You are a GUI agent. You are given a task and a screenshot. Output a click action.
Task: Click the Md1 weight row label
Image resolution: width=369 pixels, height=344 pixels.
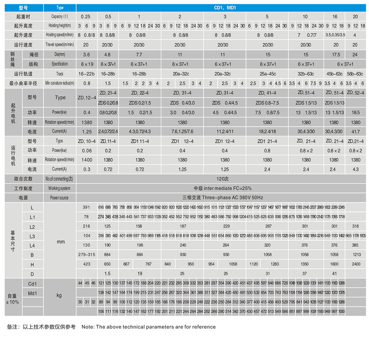click(x=32, y=293)
